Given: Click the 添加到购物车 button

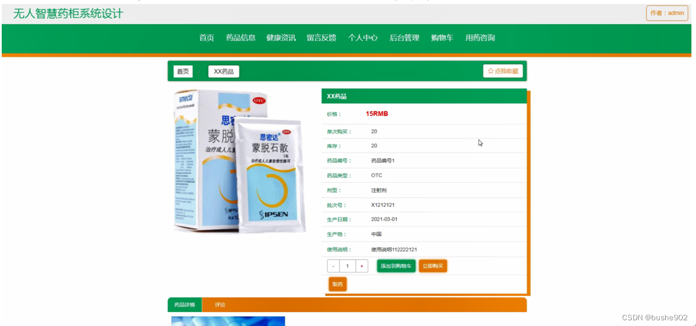Looking at the screenshot, I should (x=396, y=266).
